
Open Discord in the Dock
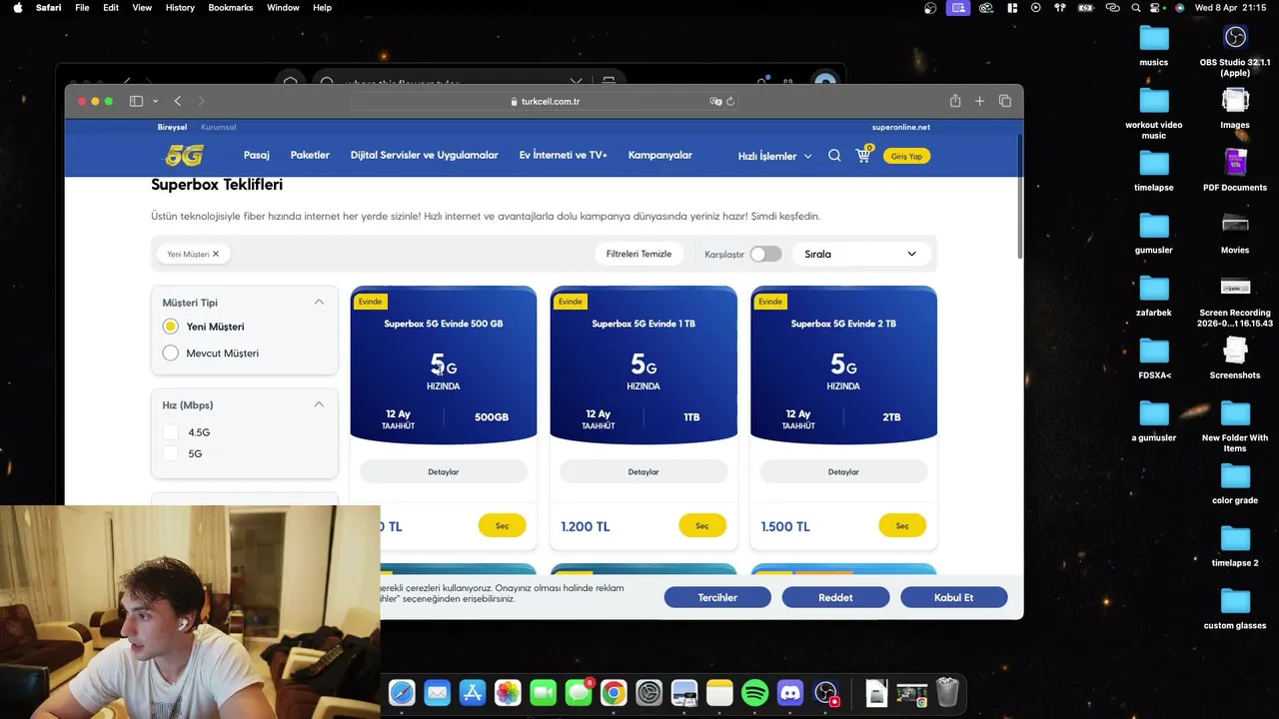790,692
